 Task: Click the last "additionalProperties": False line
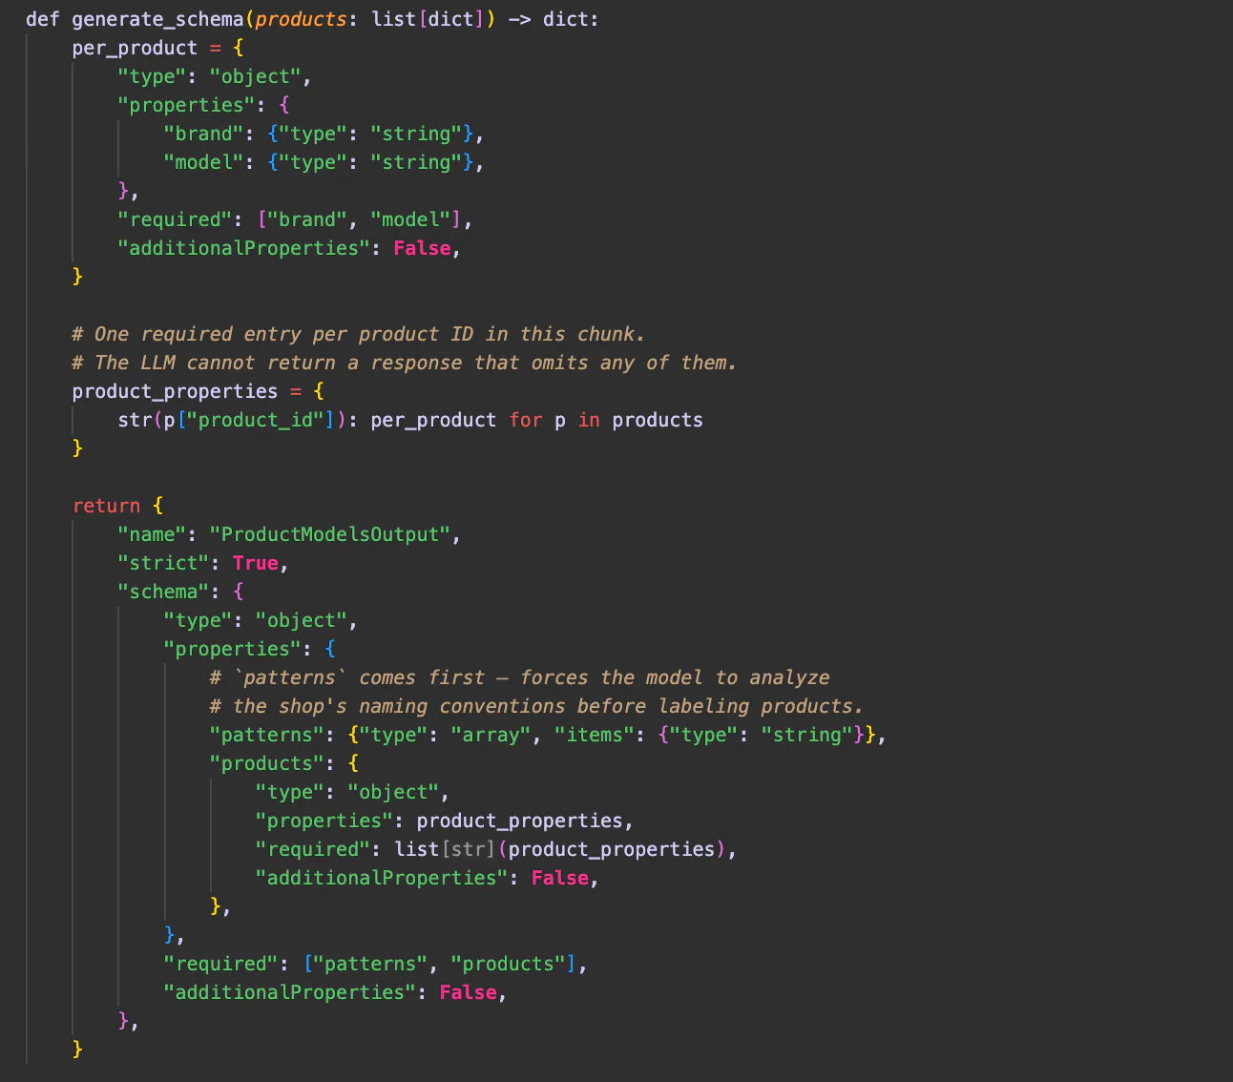[335, 992]
